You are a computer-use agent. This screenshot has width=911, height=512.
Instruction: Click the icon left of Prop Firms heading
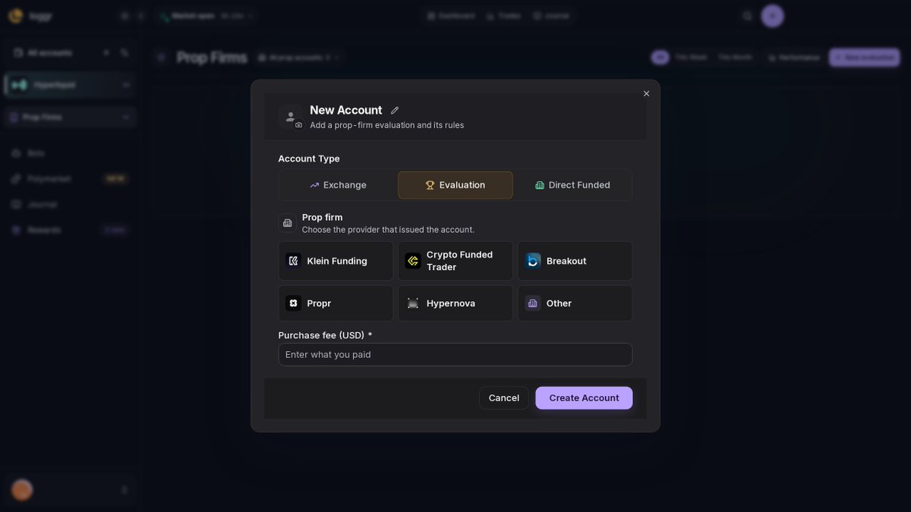click(161, 57)
